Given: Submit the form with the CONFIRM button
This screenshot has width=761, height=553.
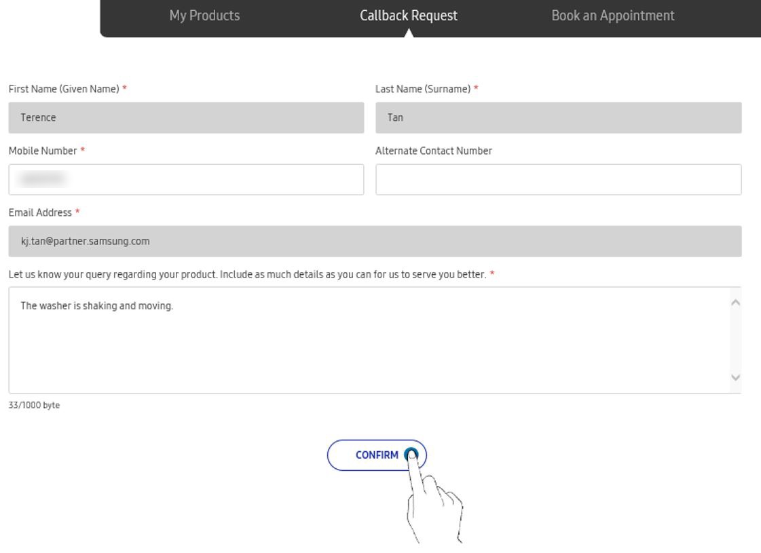Looking at the screenshot, I should tap(377, 455).
